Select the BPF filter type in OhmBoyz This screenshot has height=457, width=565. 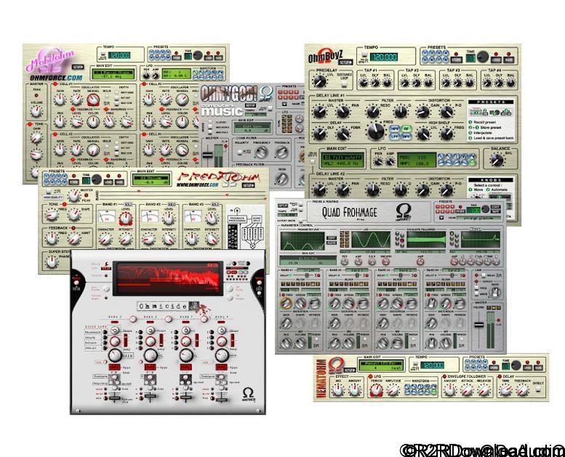tap(406, 136)
